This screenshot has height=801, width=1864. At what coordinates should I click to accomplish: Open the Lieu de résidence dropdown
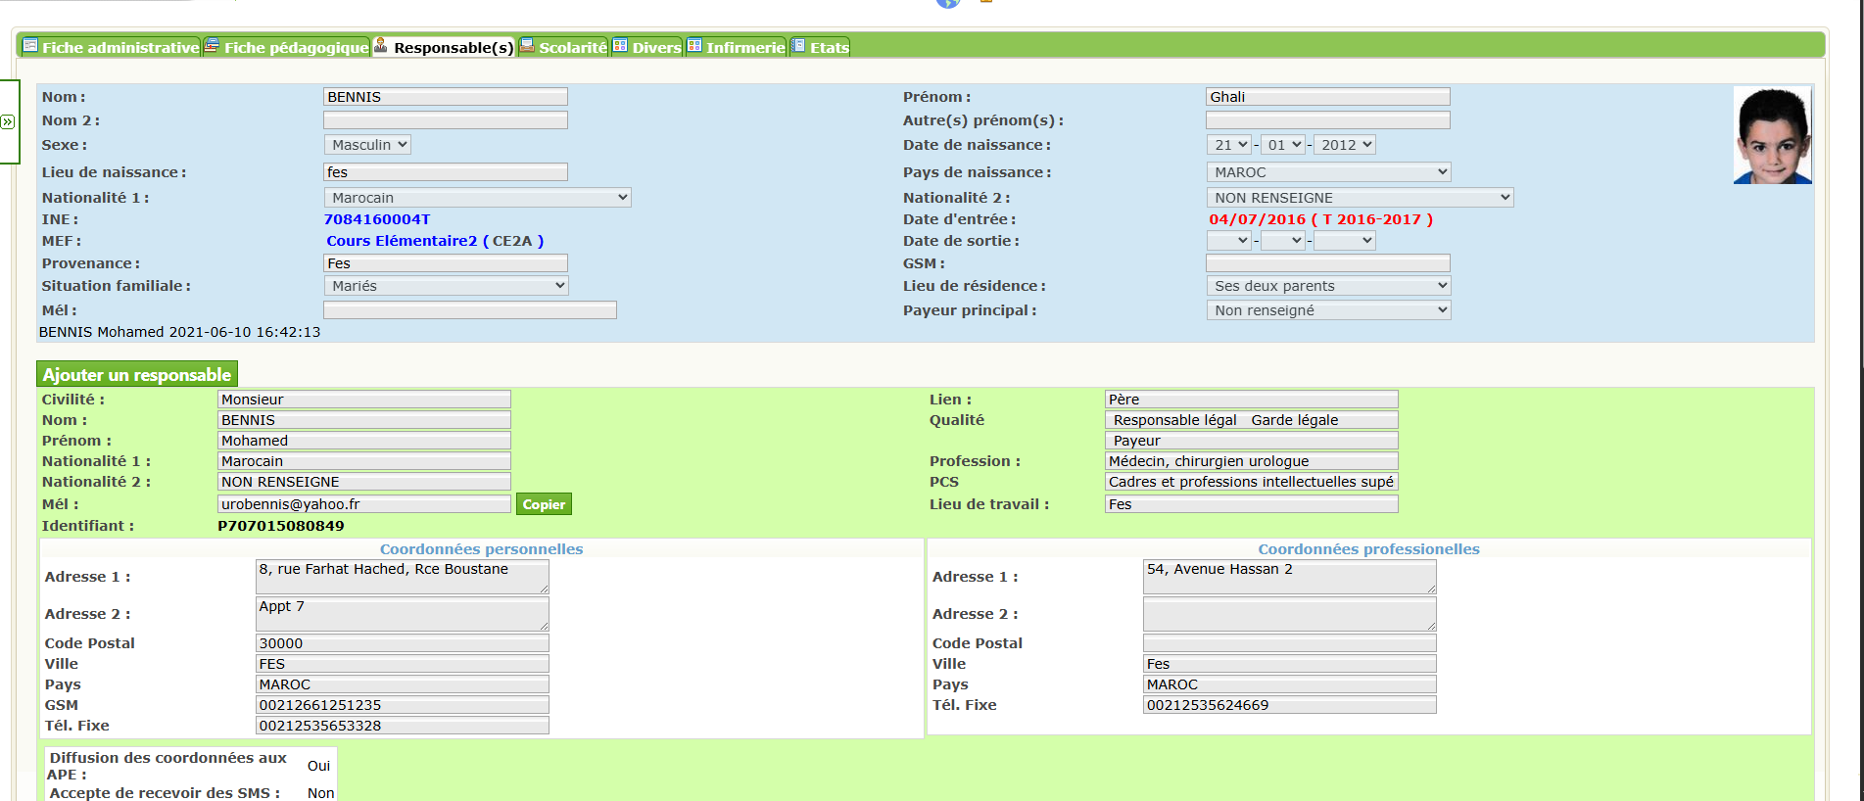click(1327, 286)
